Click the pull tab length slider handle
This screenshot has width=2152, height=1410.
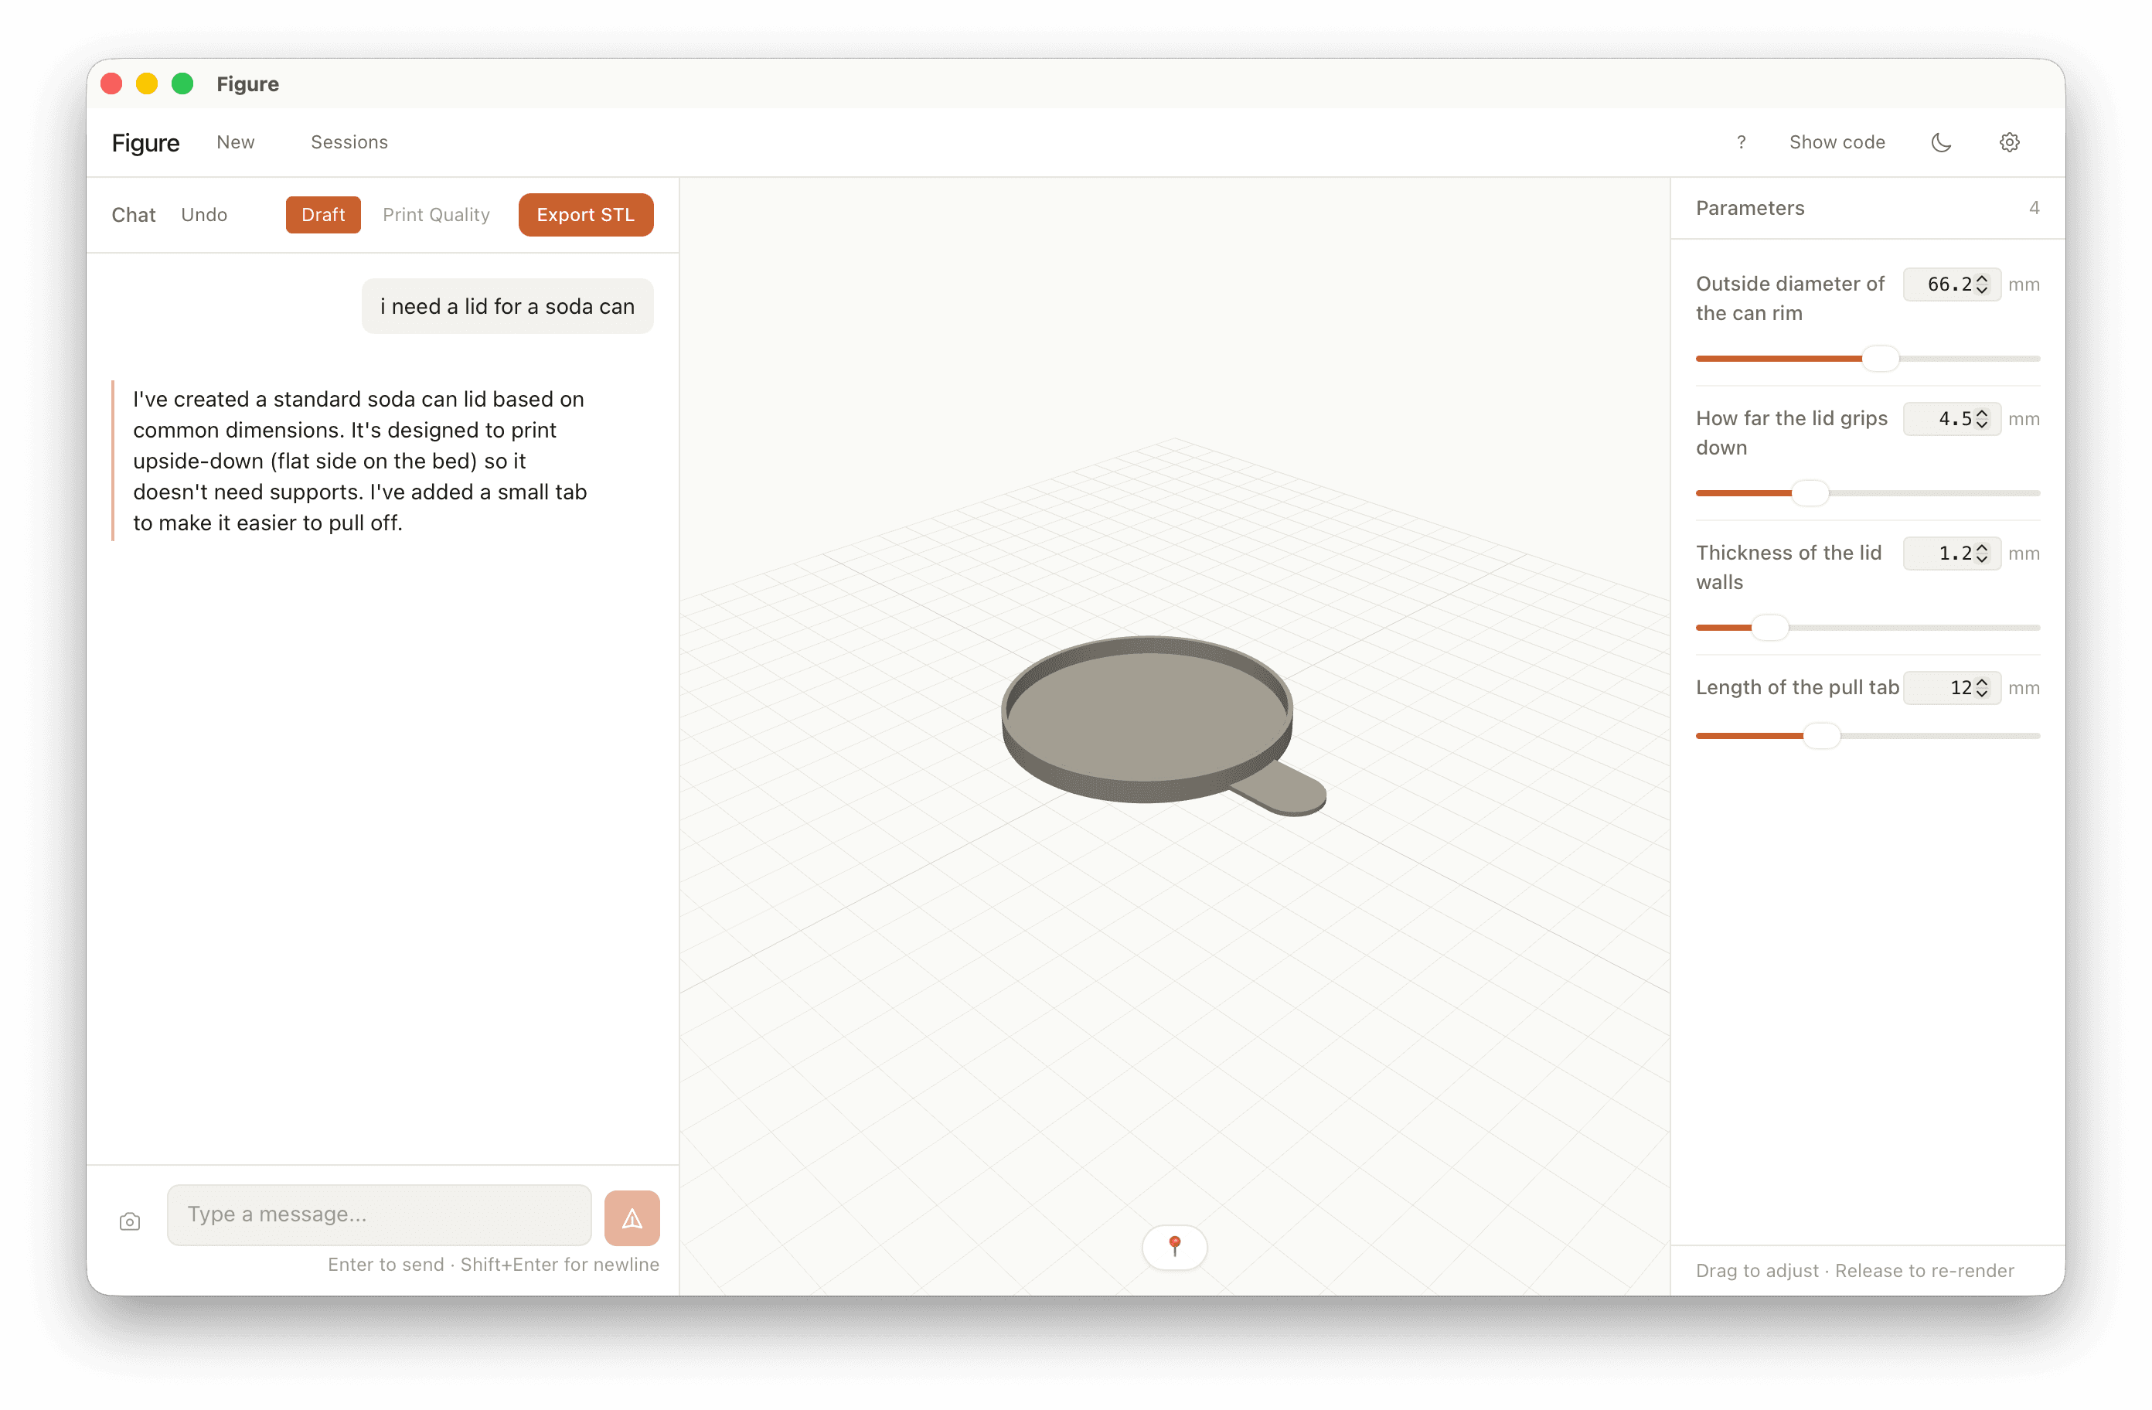(x=1822, y=735)
